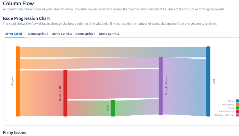Show the Demo Sprint 5 tab
The image size is (239, 136).
pos(109,34)
